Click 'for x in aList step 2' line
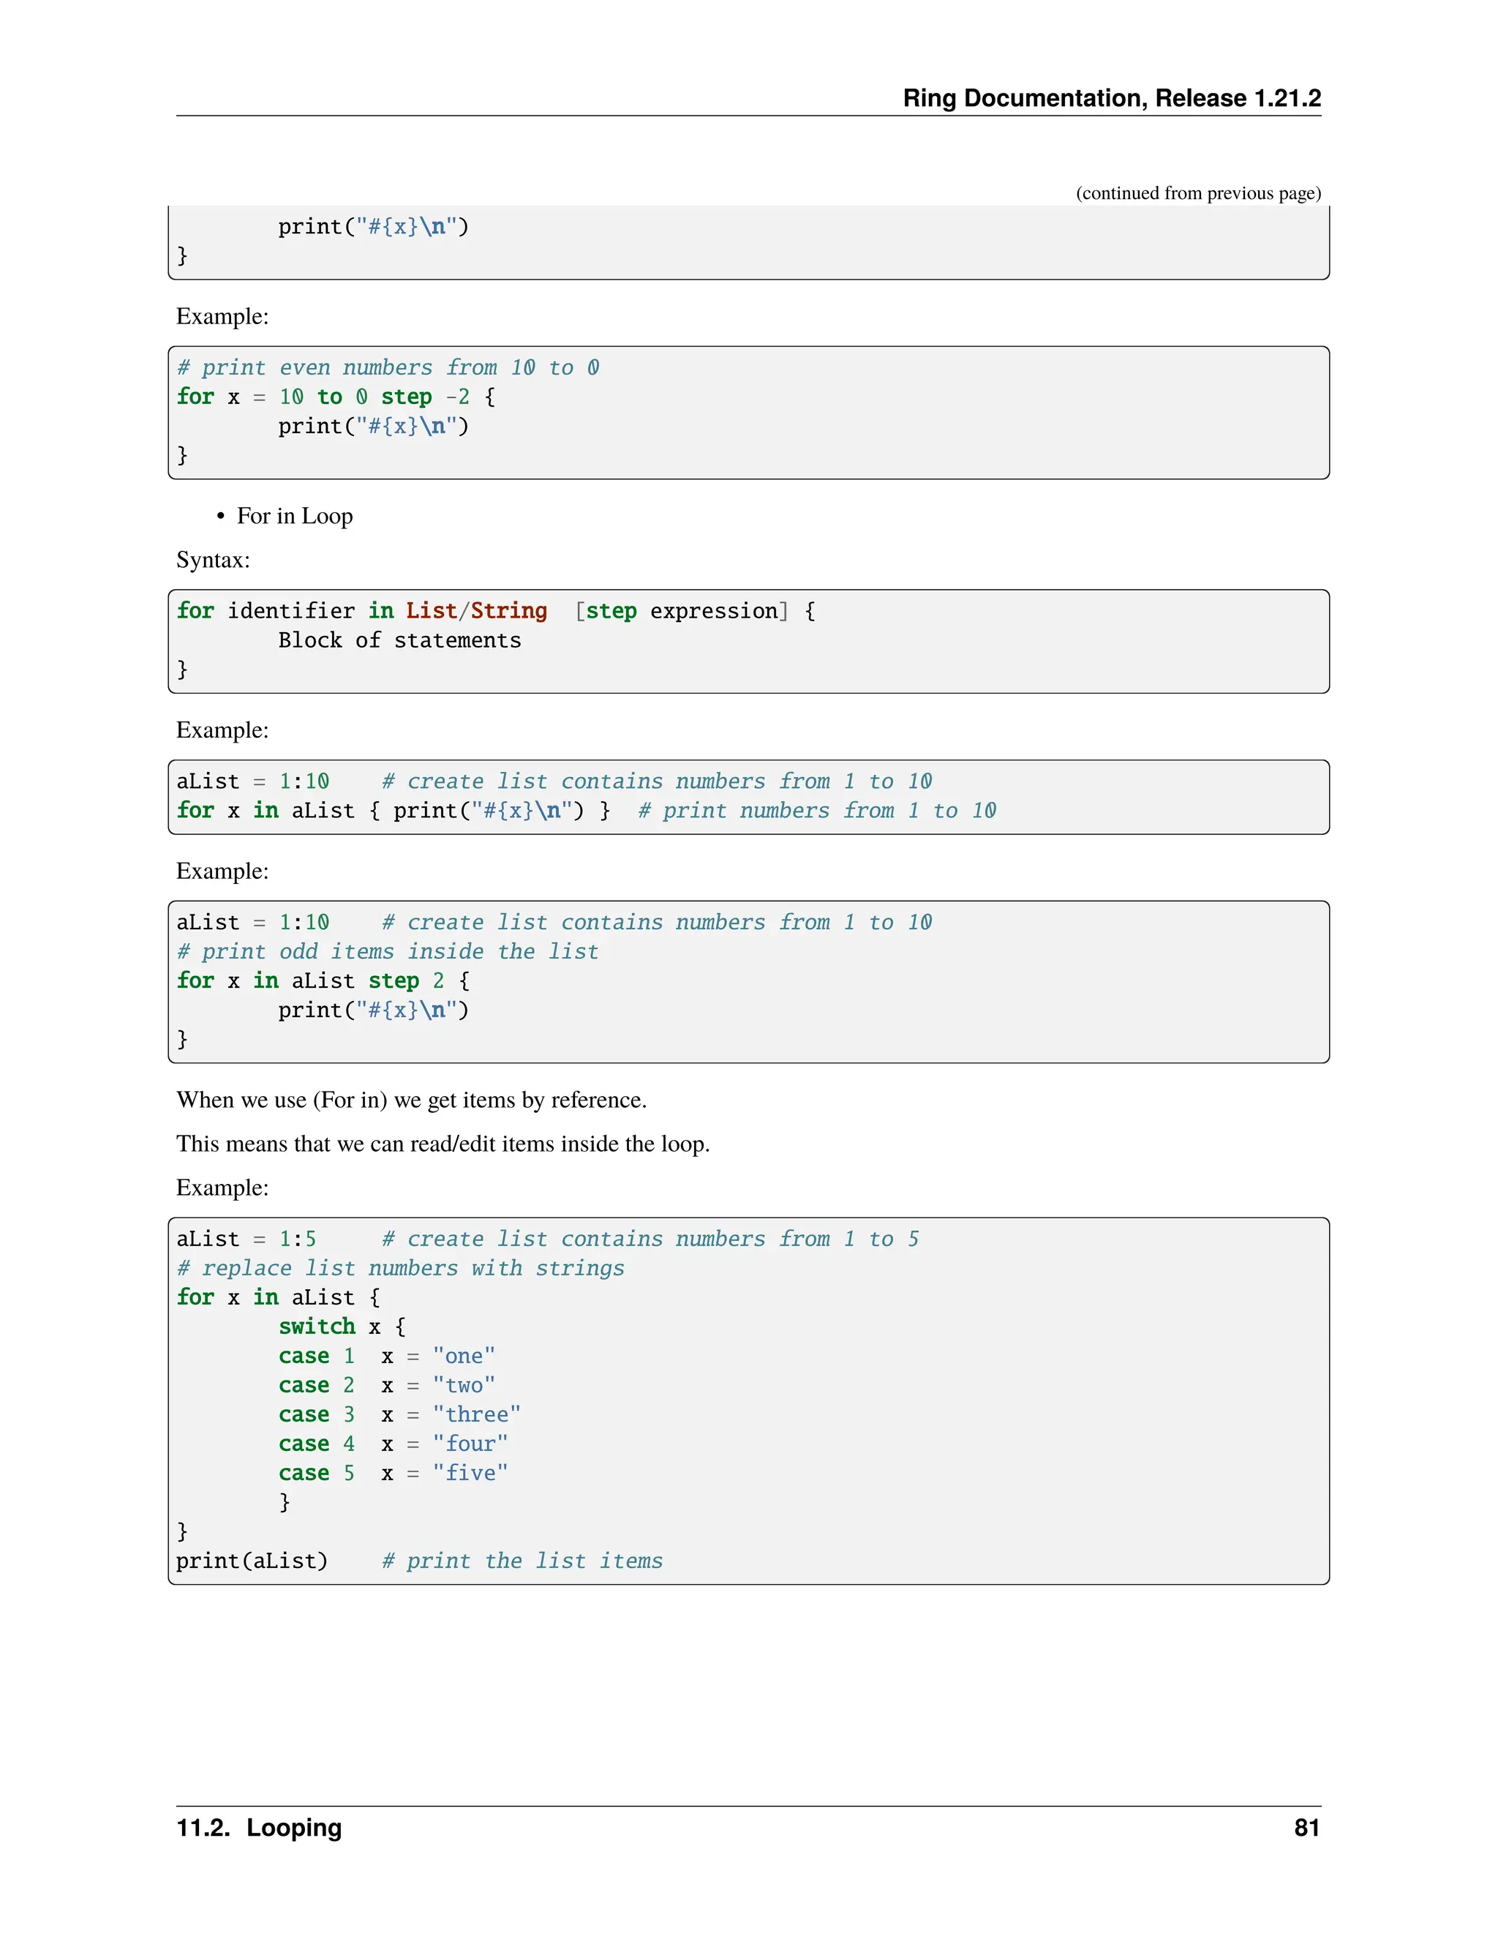1498x1939 pixels. 323,981
